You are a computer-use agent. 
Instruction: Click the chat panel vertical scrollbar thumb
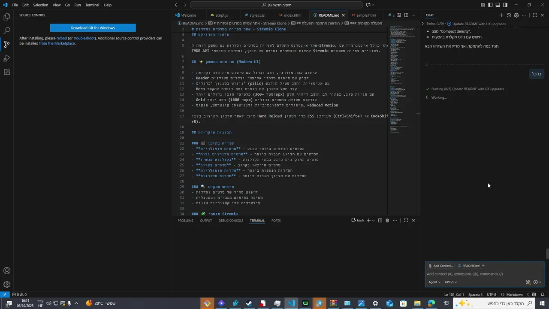[547, 254]
